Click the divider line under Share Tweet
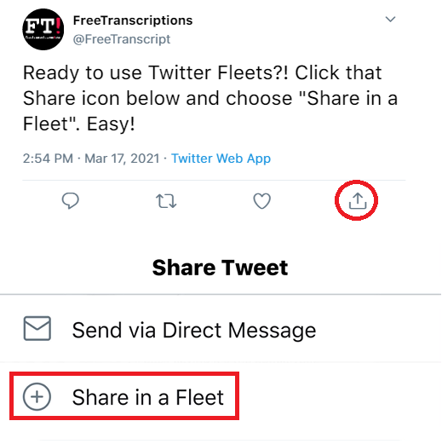 point(221,295)
